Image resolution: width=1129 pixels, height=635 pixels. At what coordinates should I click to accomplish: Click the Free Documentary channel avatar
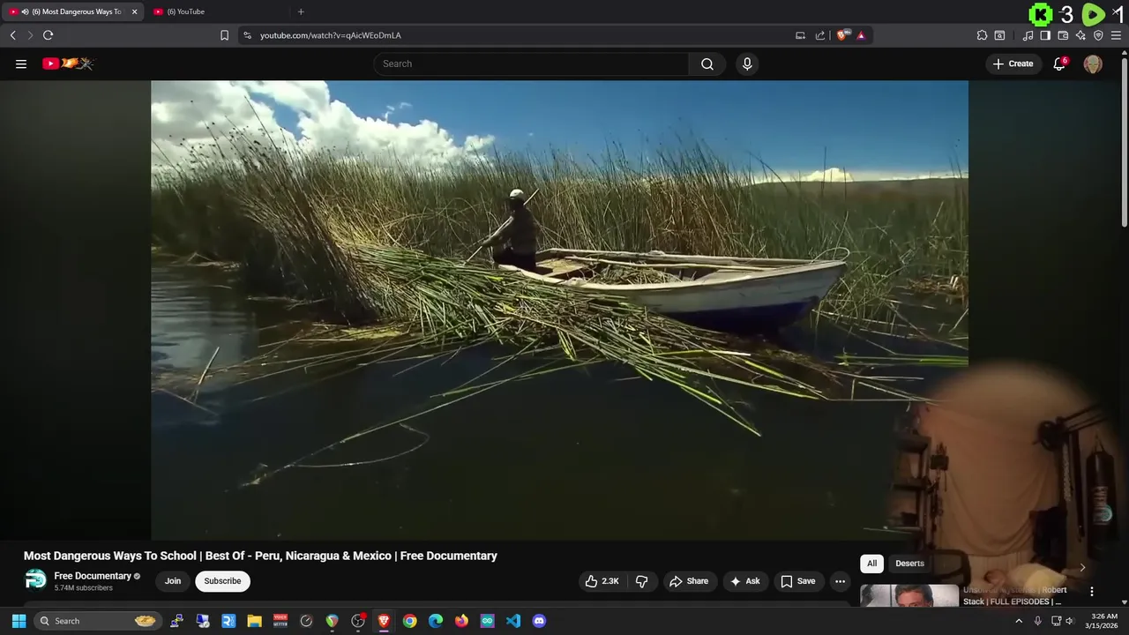click(x=35, y=579)
